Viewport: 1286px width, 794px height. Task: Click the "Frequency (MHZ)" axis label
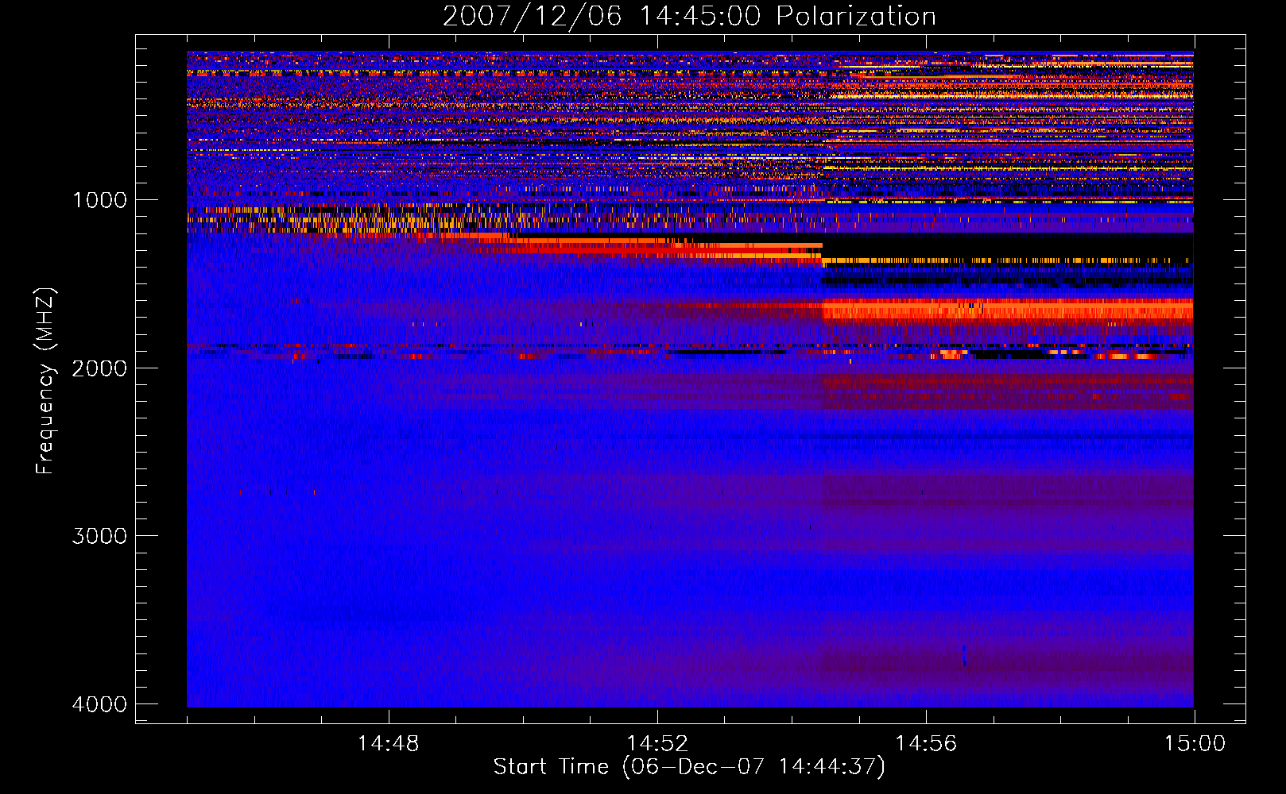[45, 381]
